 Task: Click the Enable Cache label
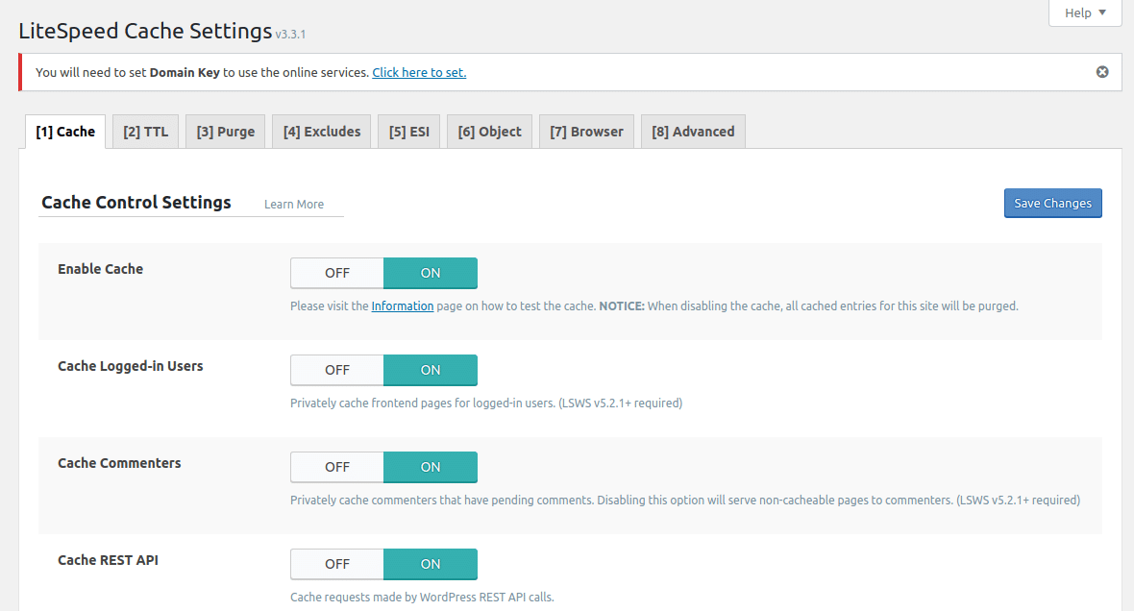(101, 269)
